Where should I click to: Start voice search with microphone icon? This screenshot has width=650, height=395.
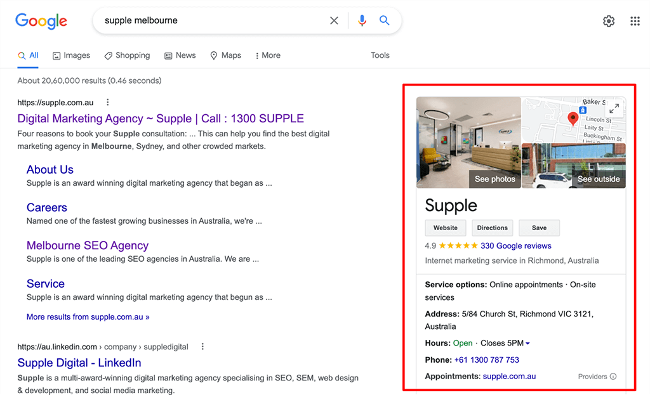pyautogui.click(x=362, y=20)
